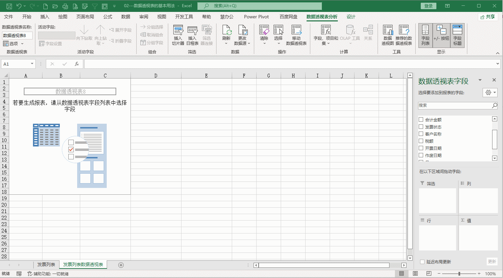Switch to the 开始 ribbon tab
This screenshot has width=503, height=278.
(x=27, y=17)
